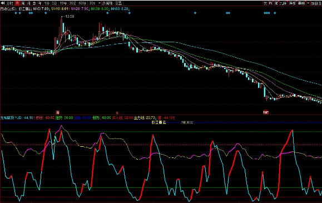This screenshot has width=322, height=203.
Task: Click the 主力线 indicator value label
Action: [x=145, y=118]
